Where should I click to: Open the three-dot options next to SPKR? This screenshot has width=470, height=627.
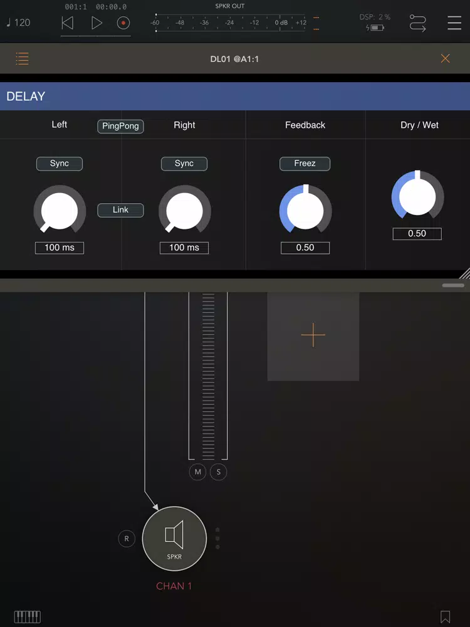point(217,538)
